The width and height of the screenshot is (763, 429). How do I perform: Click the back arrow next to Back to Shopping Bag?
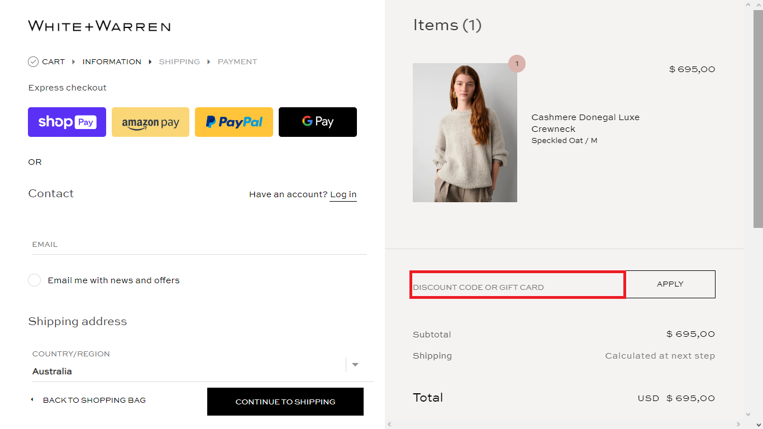[x=32, y=400]
